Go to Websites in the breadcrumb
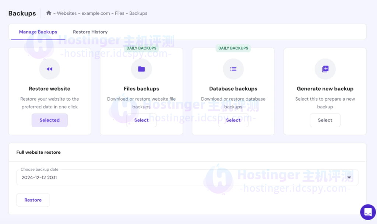 point(67,13)
